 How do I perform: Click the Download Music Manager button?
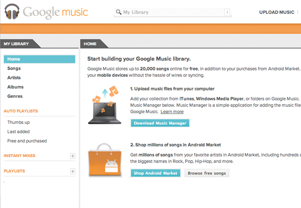(160, 123)
